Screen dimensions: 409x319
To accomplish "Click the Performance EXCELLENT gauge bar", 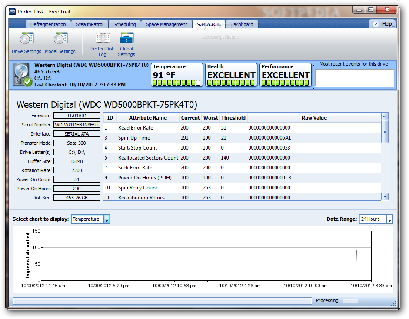I will (286, 83).
